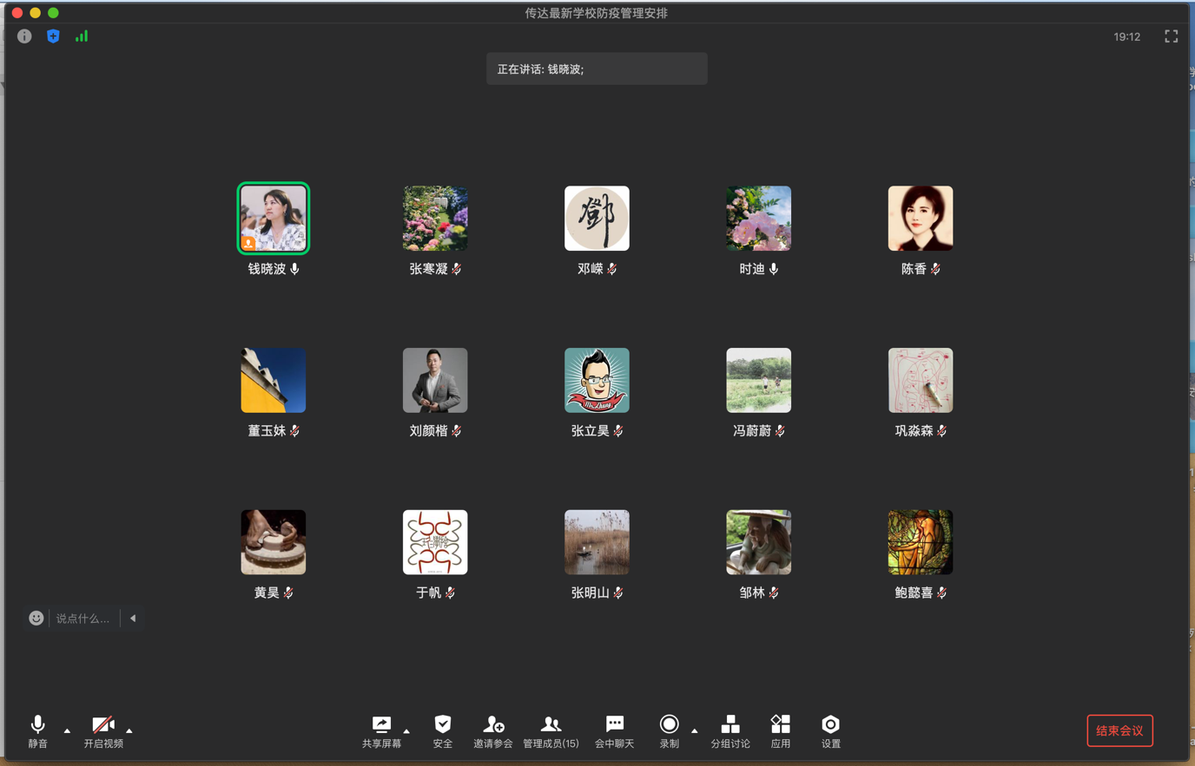The width and height of the screenshot is (1195, 766).
Task: Open in-meeting chat
Action: coord(614,730)
